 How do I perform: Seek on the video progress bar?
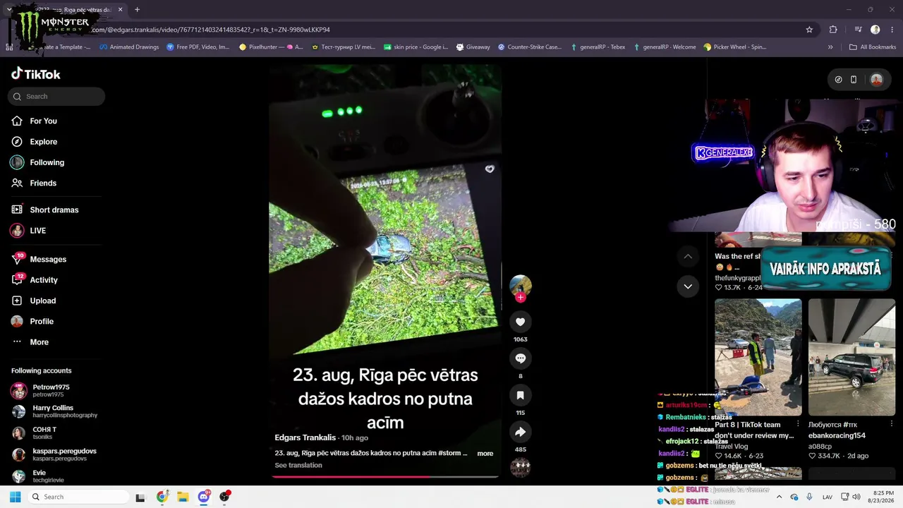385,477
